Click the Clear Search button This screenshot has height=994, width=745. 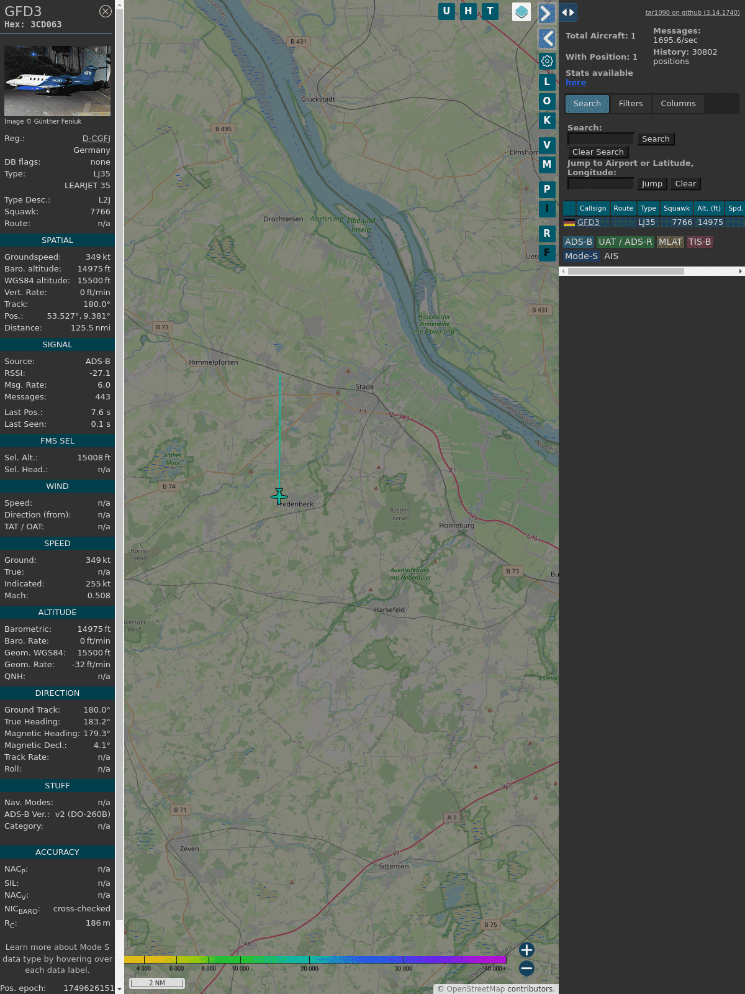598,152
